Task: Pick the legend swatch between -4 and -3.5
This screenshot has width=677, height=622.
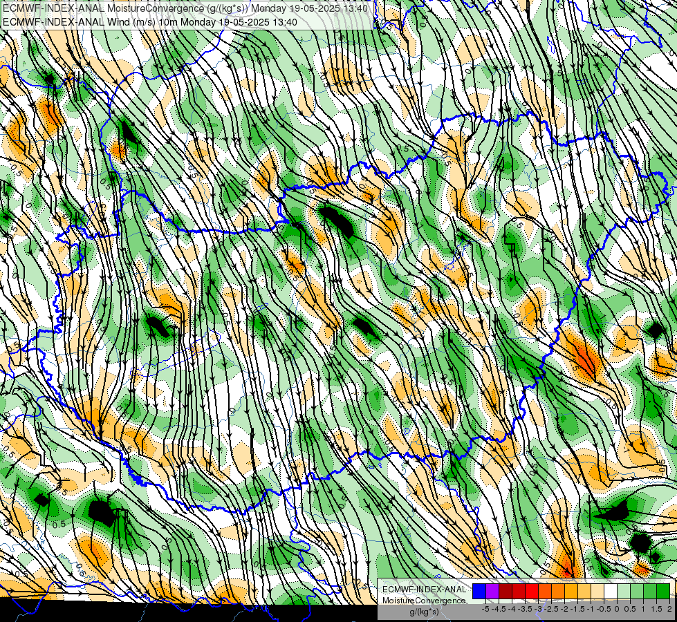Action: pos(519,592)
